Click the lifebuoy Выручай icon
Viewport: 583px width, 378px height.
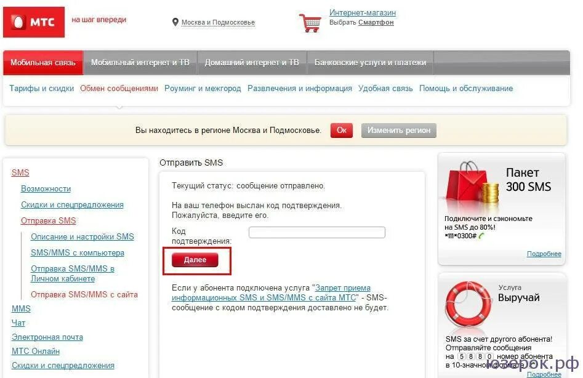(468, 303)
